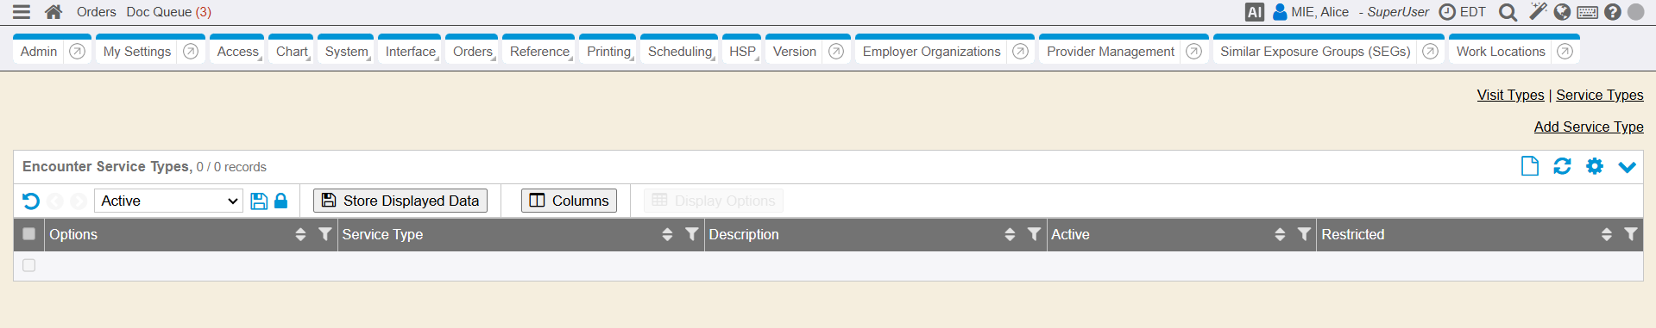Check the first row checkbox
Screen dimensions: 1656x328
coord(29,265)
